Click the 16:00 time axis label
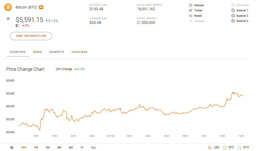This screenshot has height=151, width=258. pos(36,136)
